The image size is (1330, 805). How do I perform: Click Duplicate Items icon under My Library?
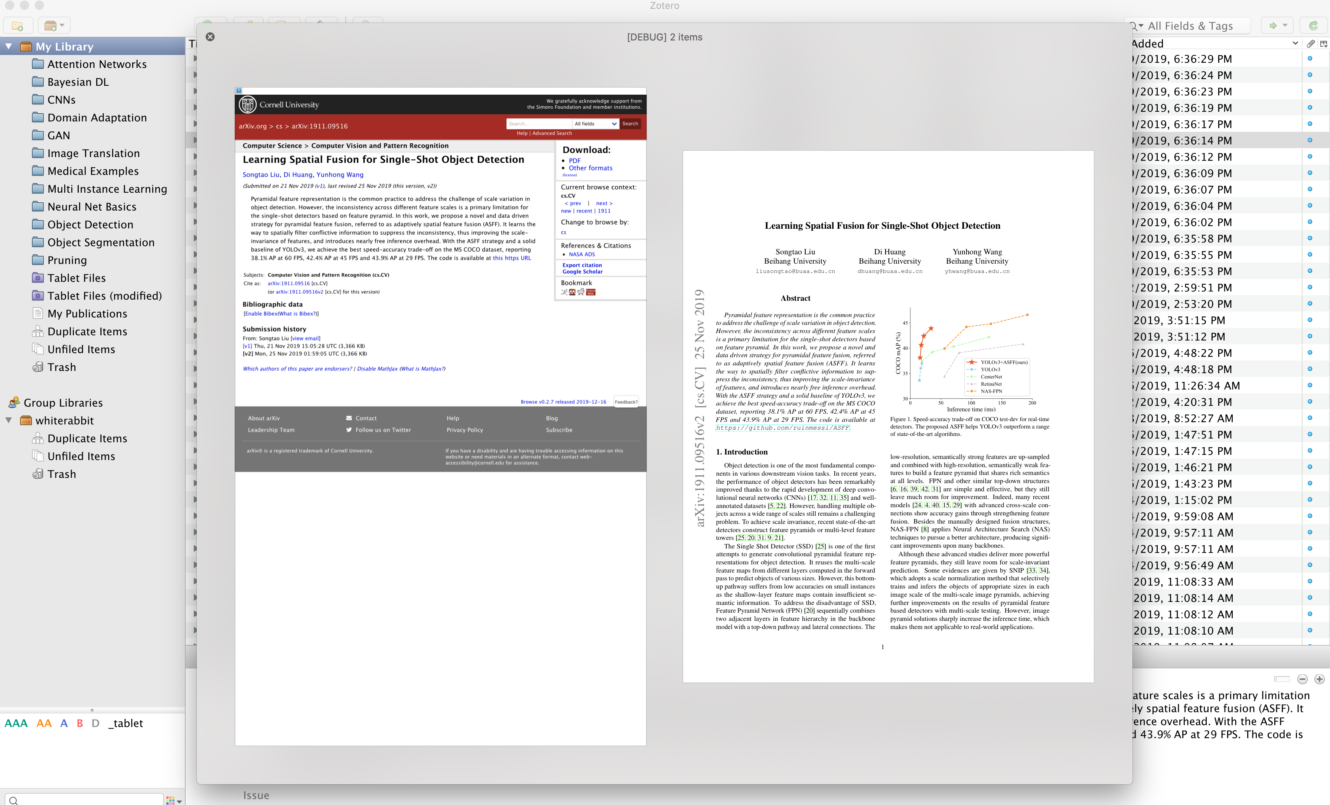pos(38,331)
